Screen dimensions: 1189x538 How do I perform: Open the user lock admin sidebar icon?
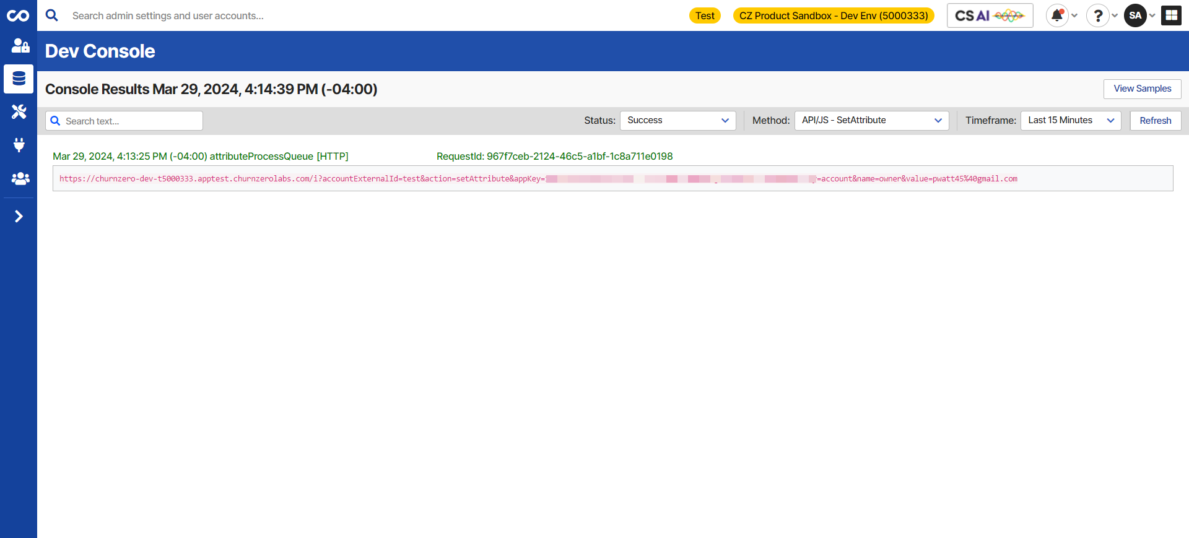(20, 45)
